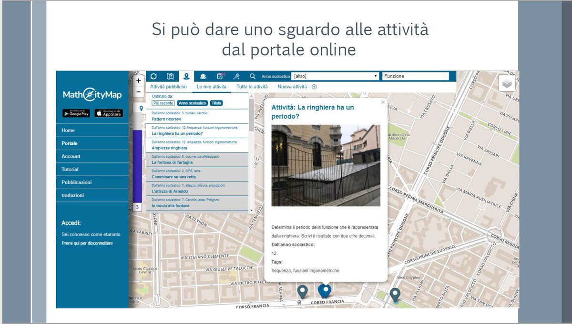Sort by Titolo
572x324 pixels.
[216, 103]
